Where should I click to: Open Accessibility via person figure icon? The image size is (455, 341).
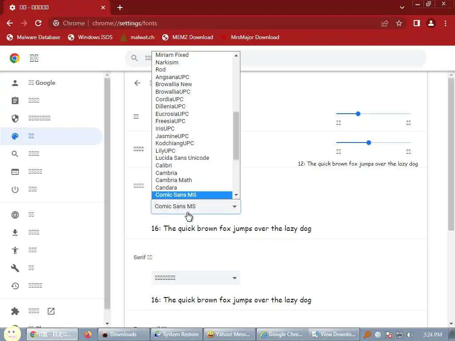click(x=15, y=250)
